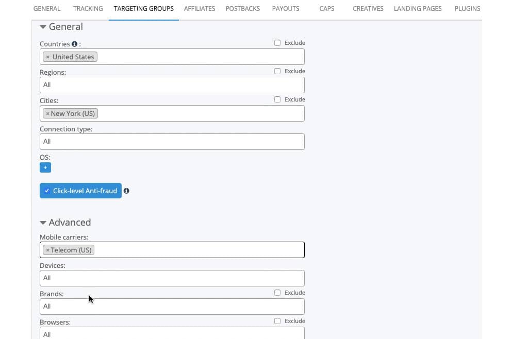Click the General section heading
The height and width of the screenshot is (339, 528).
[65, 27]
